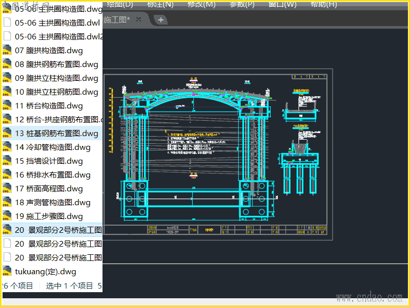Click the DWG icon beside 18 声测管构造图.dwg
Screen dimensions: 410x307
tap(7, 202)
